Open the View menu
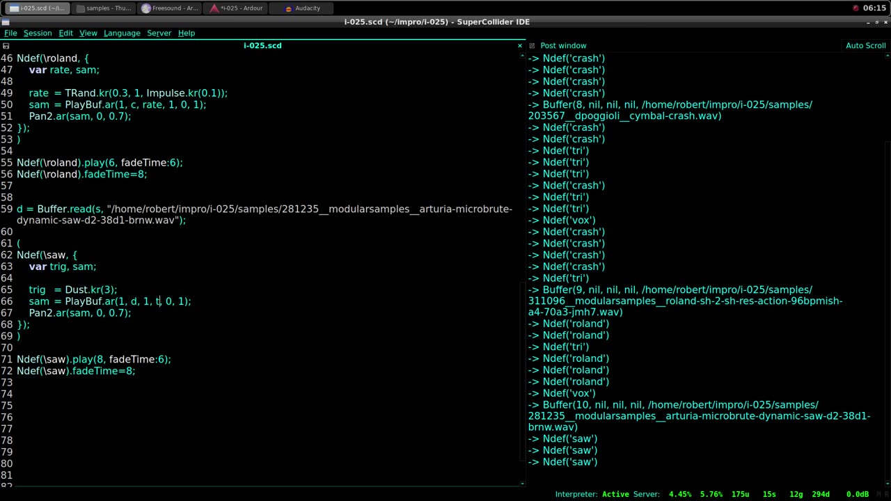This screenshot has width=891, height=501. pos(88,33)
